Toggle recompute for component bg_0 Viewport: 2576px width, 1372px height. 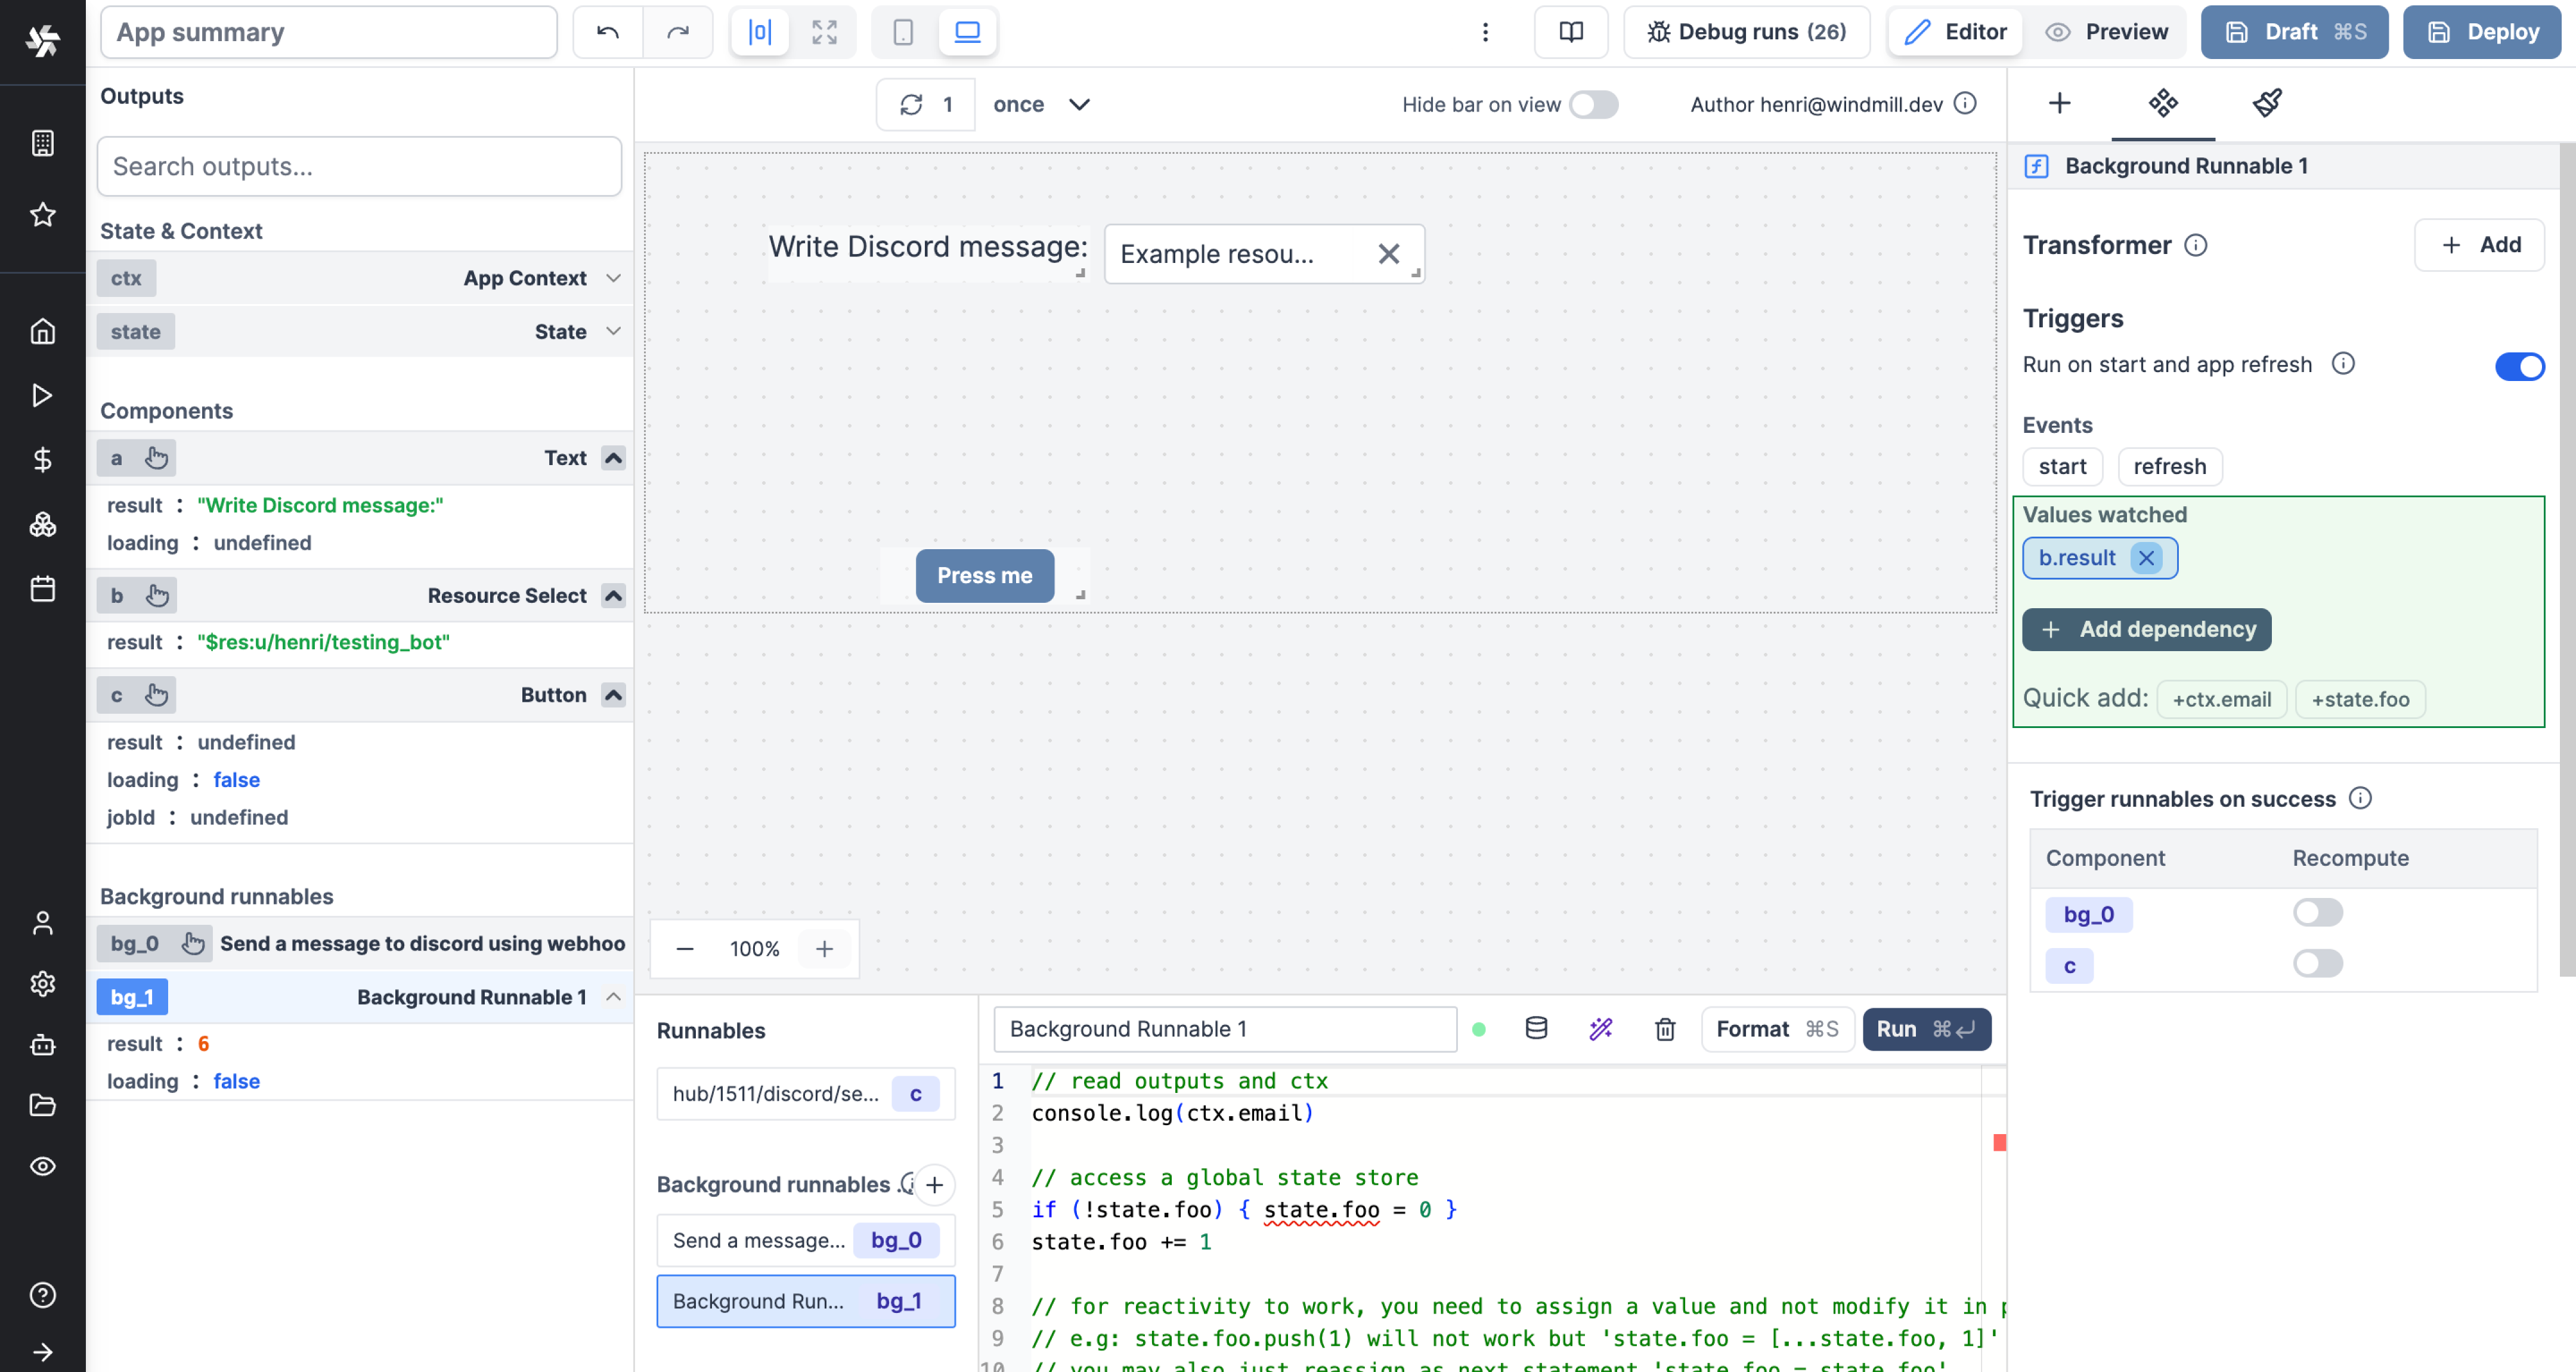coord(2319,912)
